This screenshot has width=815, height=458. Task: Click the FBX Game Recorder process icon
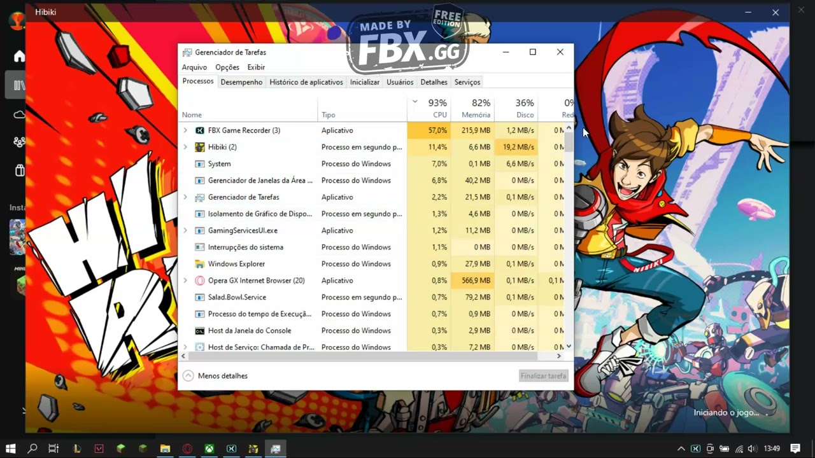coord(200,130)
